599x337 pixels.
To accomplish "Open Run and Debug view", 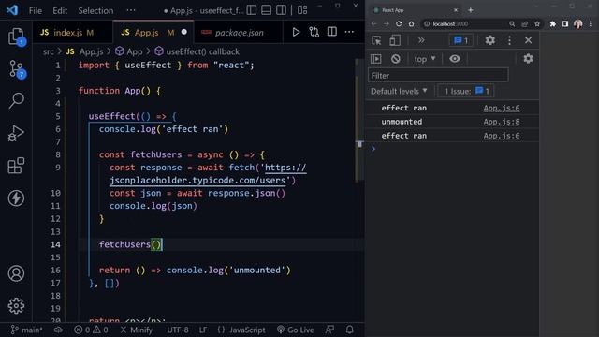I will [x=16, y=133].
